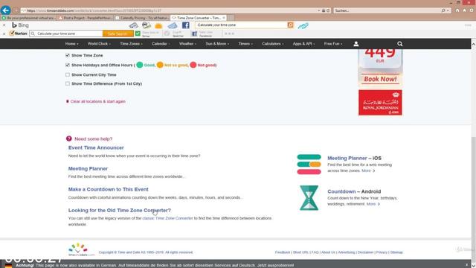This screenshot has width=476, height=268.
Task: Click the Royal Jordanian ad banner
Action: pos(380,103)
